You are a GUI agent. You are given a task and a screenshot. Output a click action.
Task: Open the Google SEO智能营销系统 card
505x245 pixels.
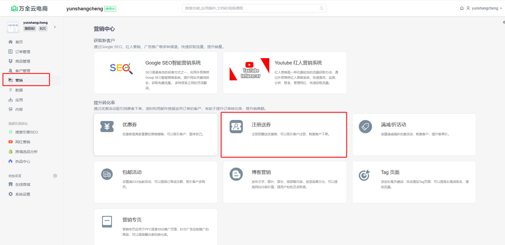tap(155, 73)
